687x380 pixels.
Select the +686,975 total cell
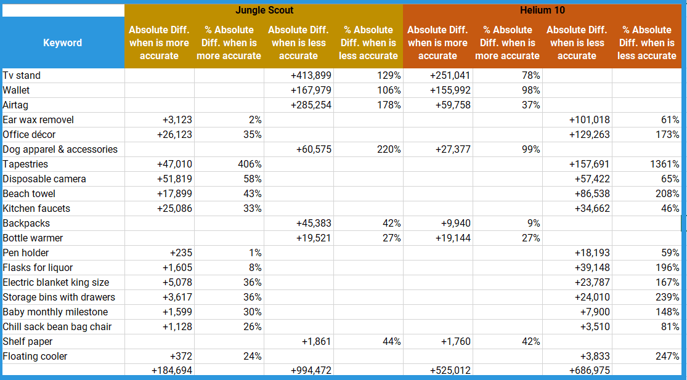point(577,370)
